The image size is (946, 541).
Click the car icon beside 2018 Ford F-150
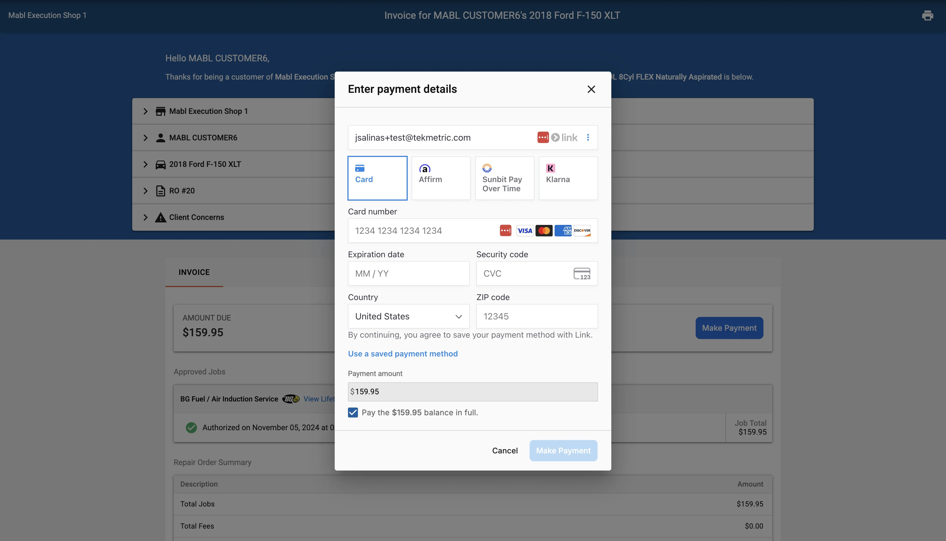pyautogui.click(x=160, y=164)
